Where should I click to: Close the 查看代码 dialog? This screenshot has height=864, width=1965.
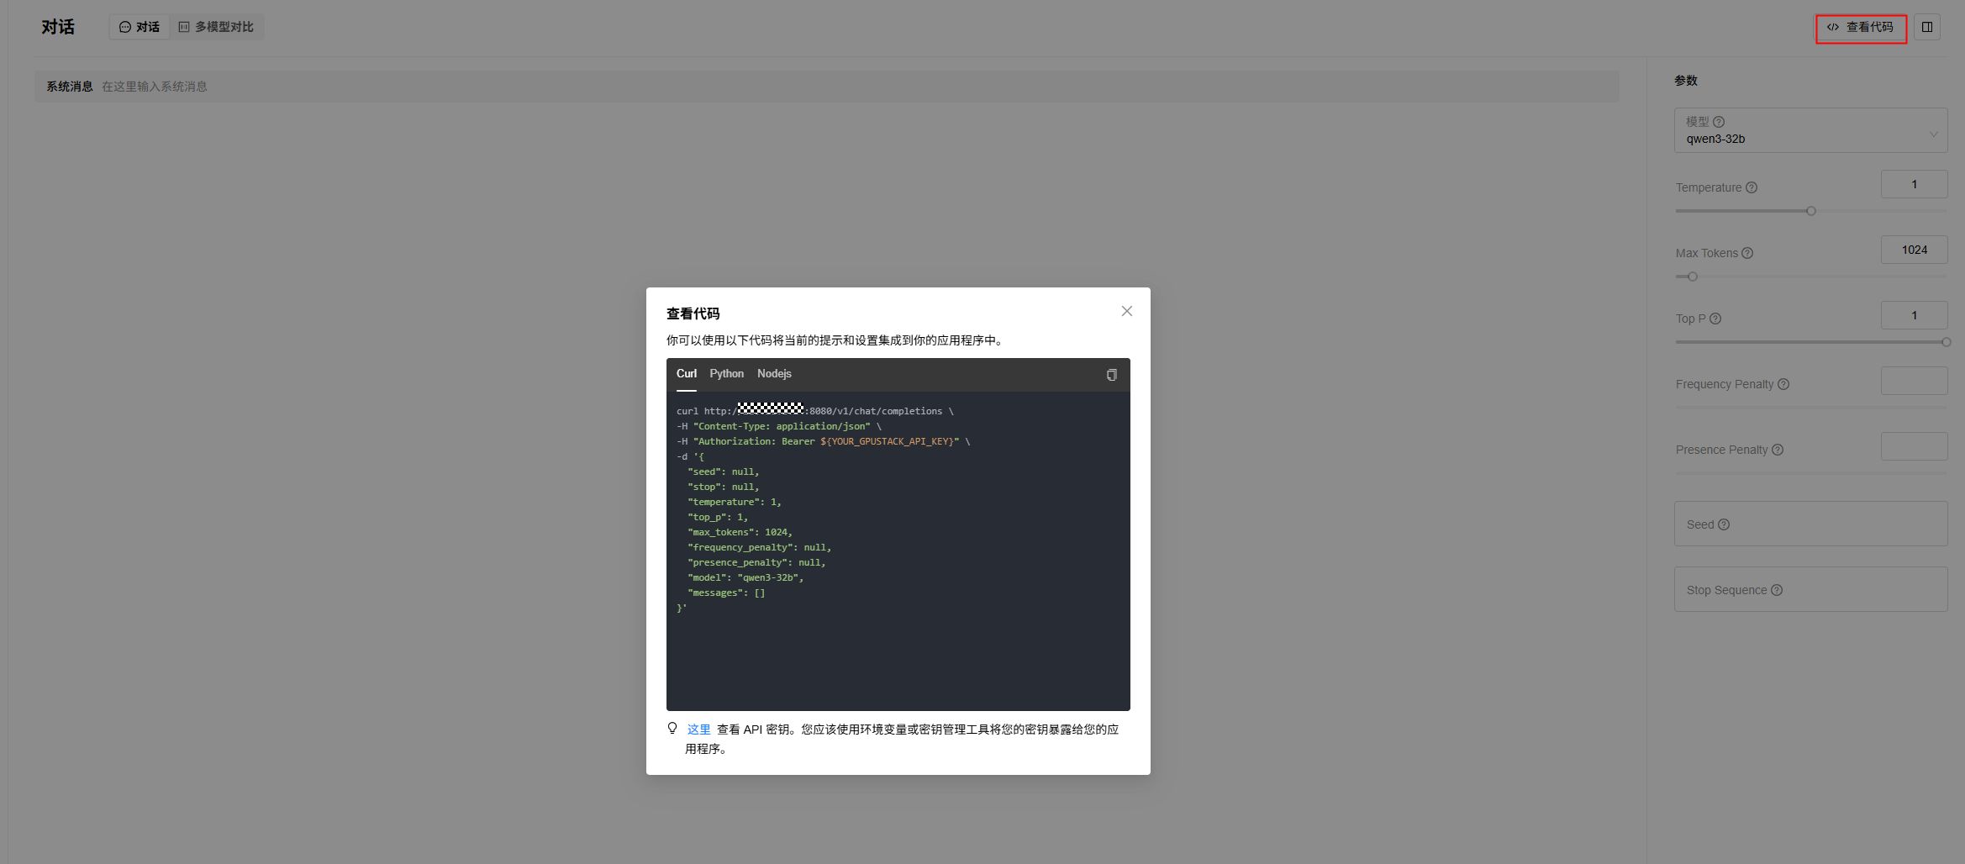[1126, 312]
